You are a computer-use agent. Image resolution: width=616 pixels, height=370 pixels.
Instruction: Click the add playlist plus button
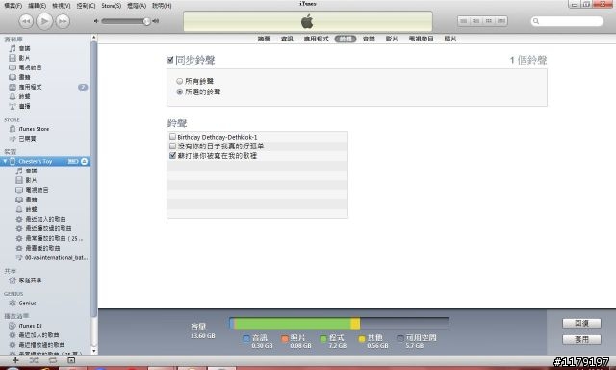point(15,360)
